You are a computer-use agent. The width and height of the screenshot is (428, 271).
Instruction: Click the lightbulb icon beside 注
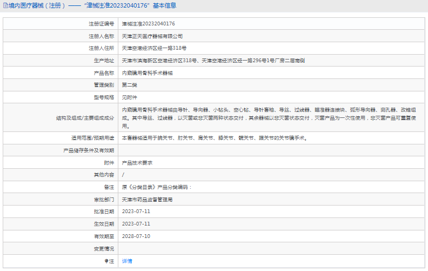pos(106,261)
